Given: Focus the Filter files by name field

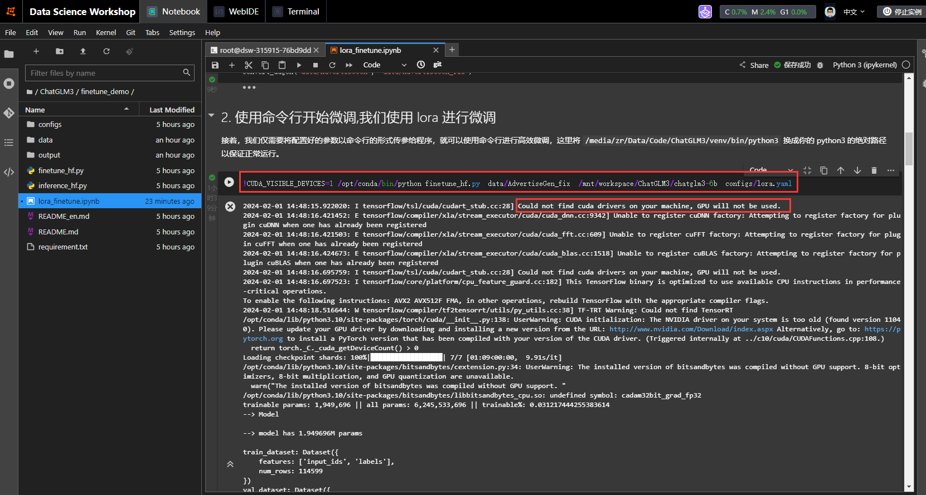Looking at the screenshot, I should pyautogui.click(x=110, y=73).
